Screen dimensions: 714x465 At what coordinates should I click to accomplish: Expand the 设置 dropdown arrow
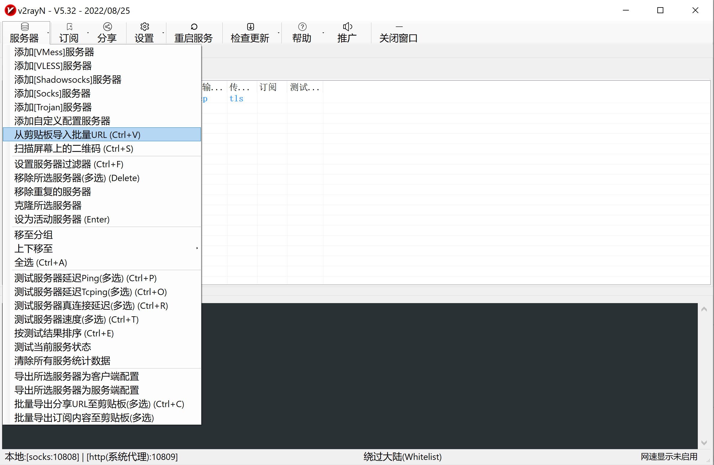[163, 33]
